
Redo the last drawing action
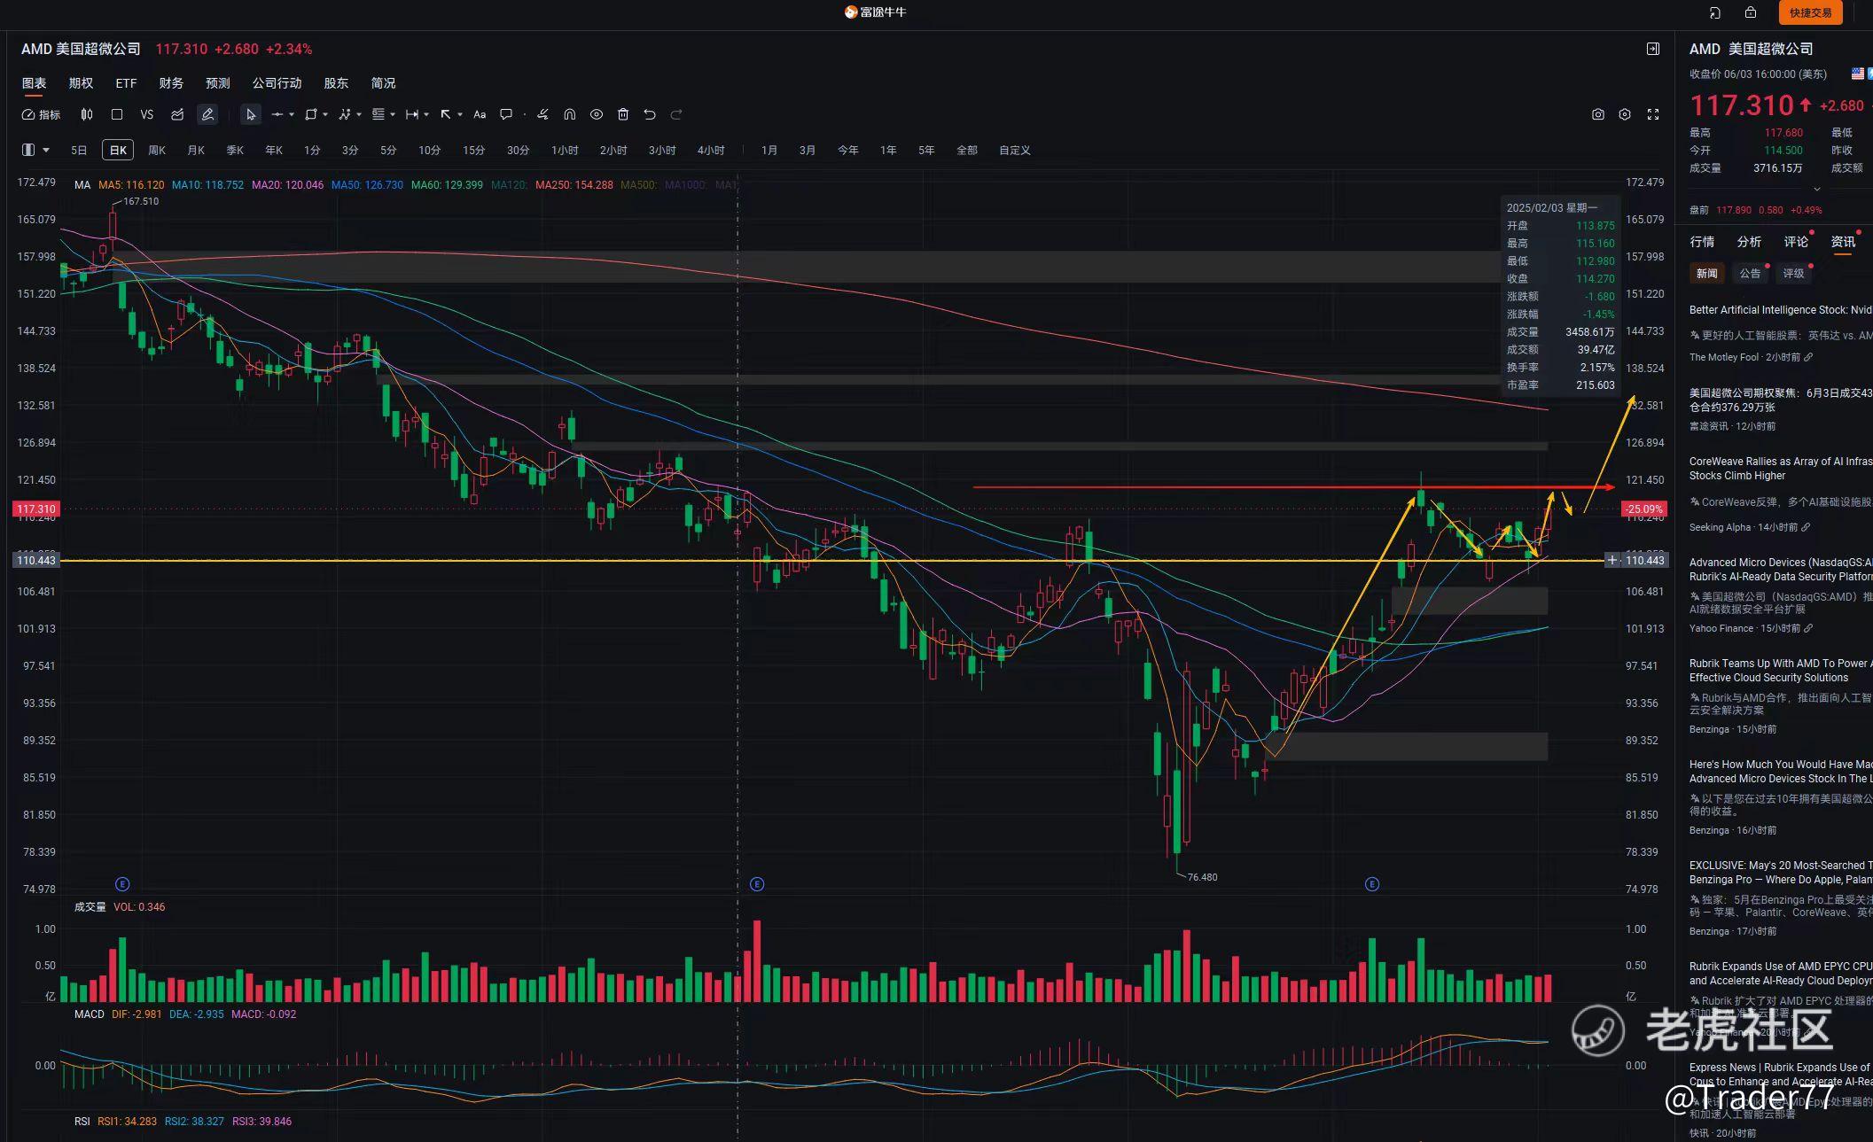pyautogui.click(x=676, y=114)
